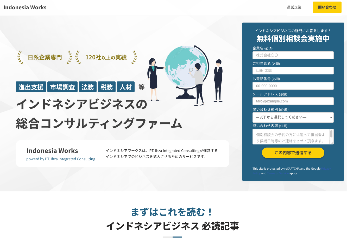347x250 pixels.
Task: Click the ご担当者名 contact name field
Action: click(x=293, y=70)
